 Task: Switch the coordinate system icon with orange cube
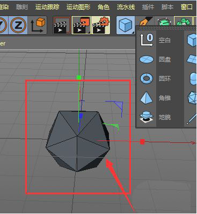click(x=38, y=25)
